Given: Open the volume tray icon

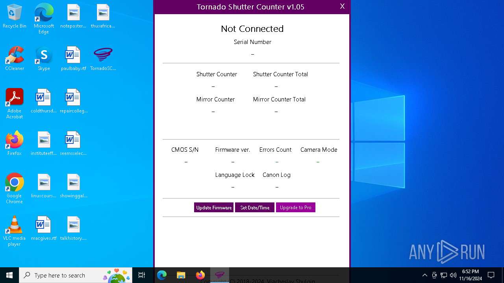Looking at the screenshot, I should pos(453,275).
